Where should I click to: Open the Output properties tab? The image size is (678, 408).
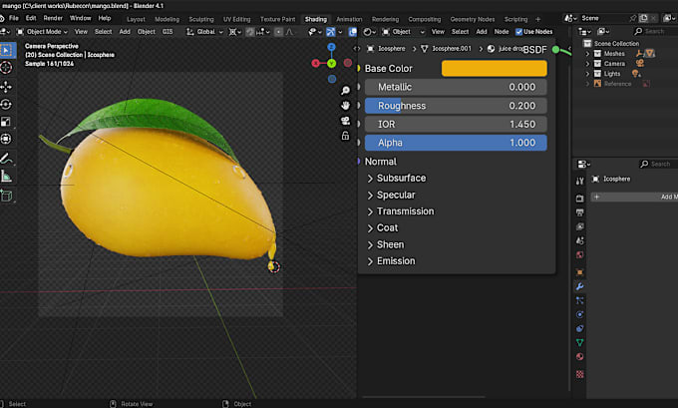pos(580,212)
